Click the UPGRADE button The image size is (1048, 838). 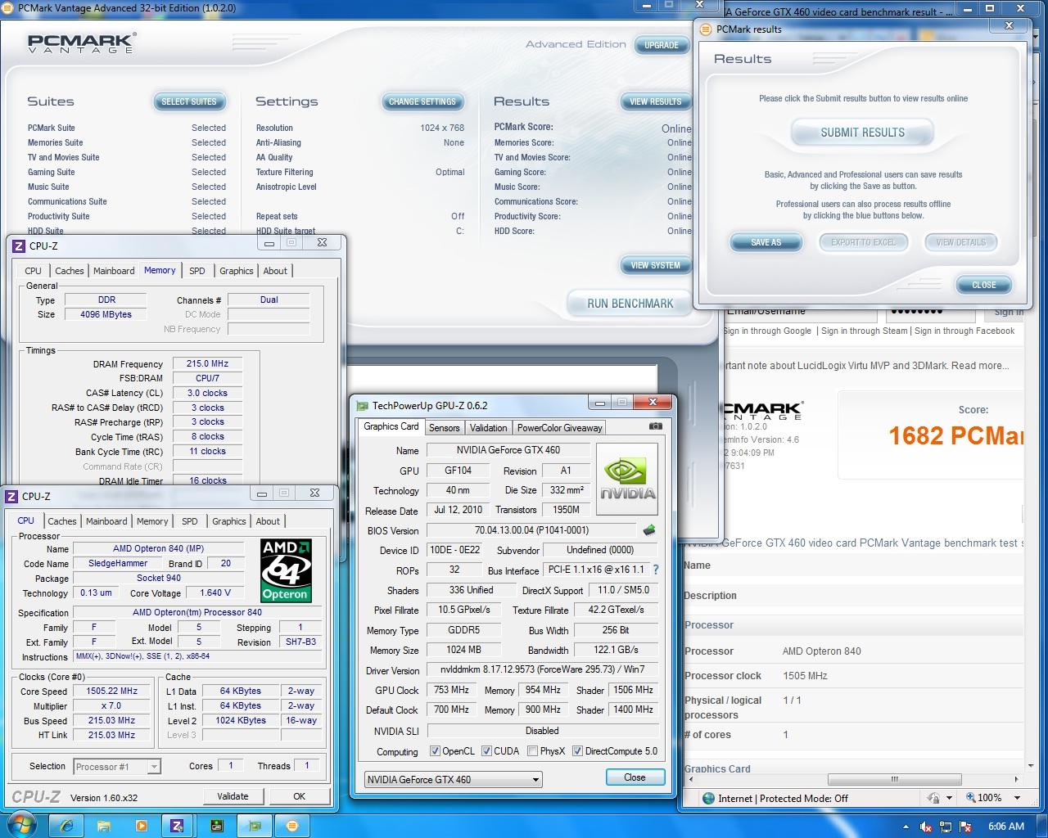[x=662, y=45]
